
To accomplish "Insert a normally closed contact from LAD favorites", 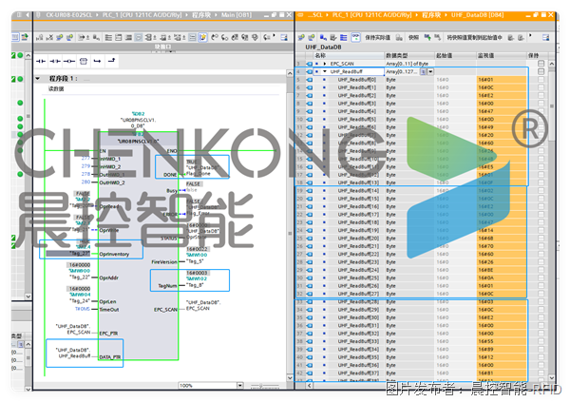I will coord(55,61).
